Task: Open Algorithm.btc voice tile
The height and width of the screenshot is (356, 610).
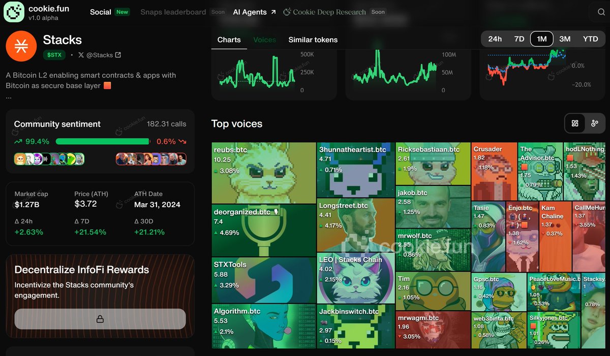Action: click(264, 326)
